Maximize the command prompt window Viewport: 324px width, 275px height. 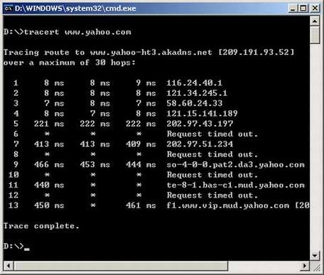coord(303,9)
